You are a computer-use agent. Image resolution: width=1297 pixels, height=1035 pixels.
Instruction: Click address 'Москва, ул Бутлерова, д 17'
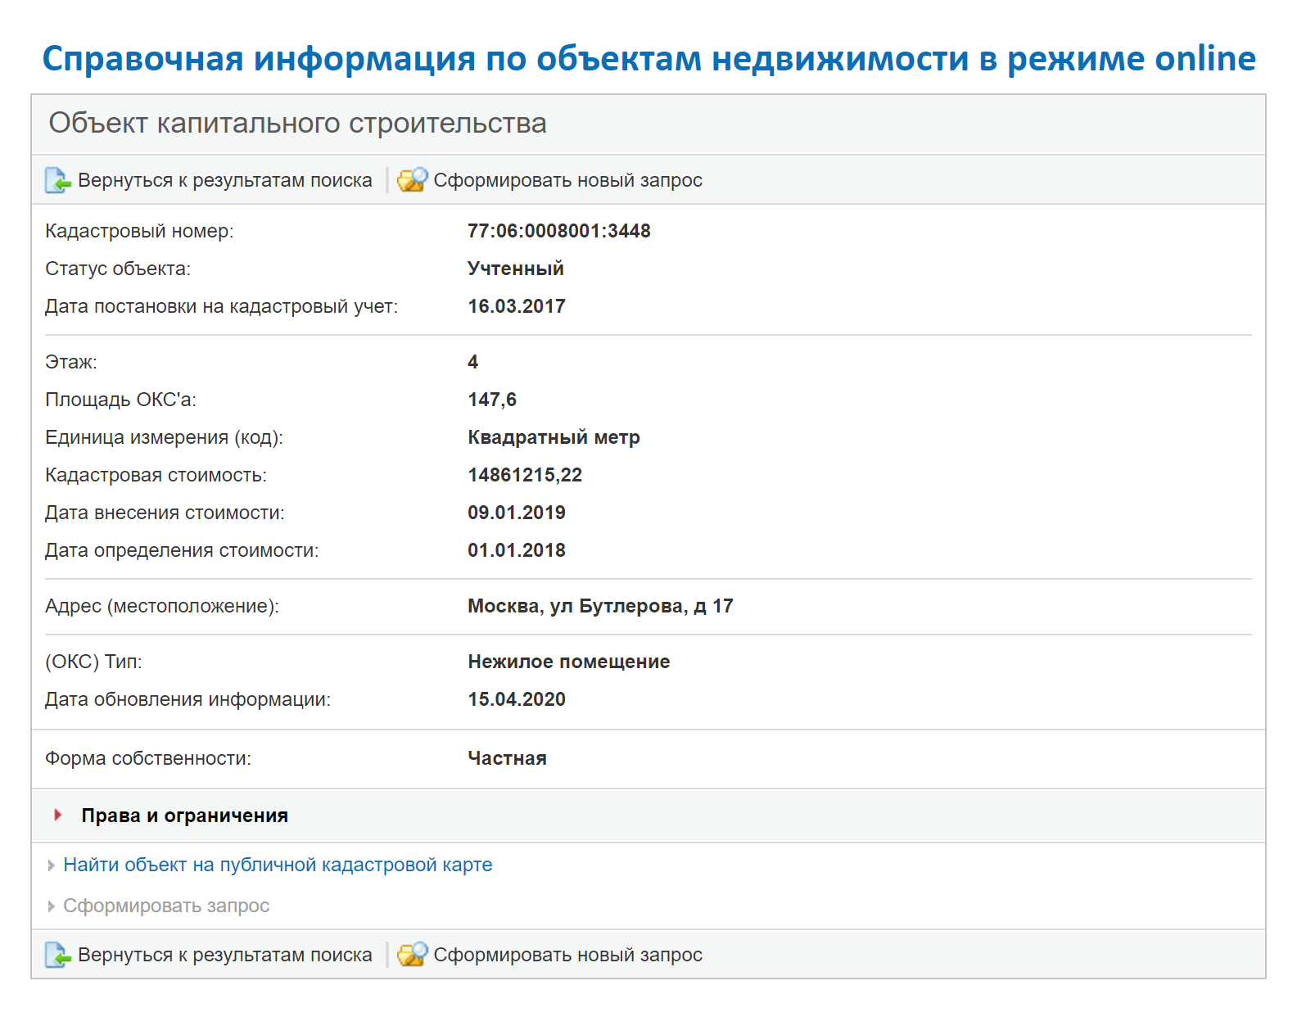point(600,606)
